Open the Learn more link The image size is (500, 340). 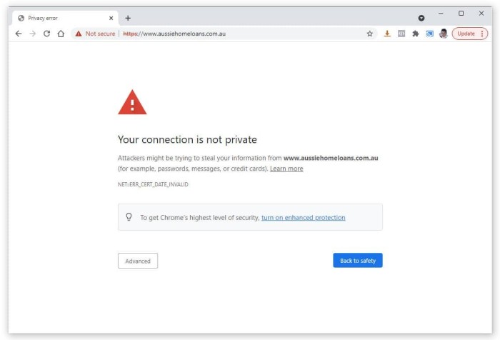pyautogui.click(x=286, y=169)
